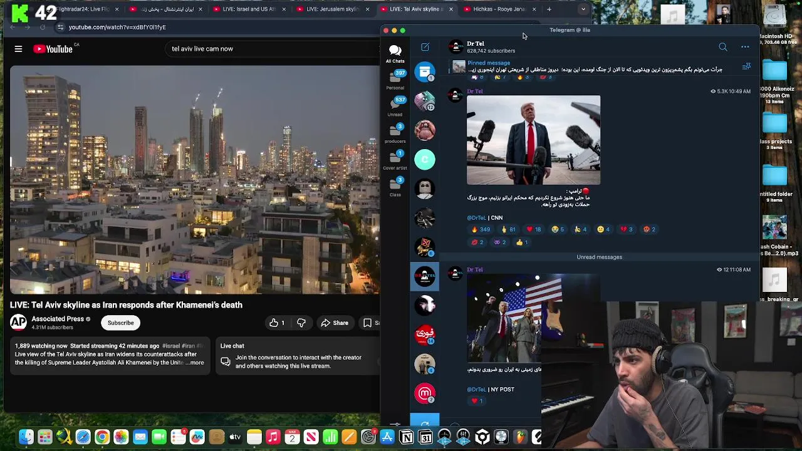Open the Trump microphone photo

533,140
